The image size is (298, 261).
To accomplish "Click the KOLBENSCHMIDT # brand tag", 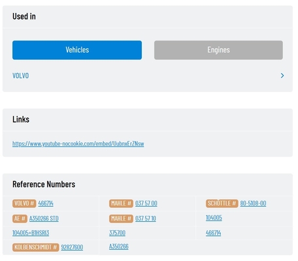I will pos(35,247).
